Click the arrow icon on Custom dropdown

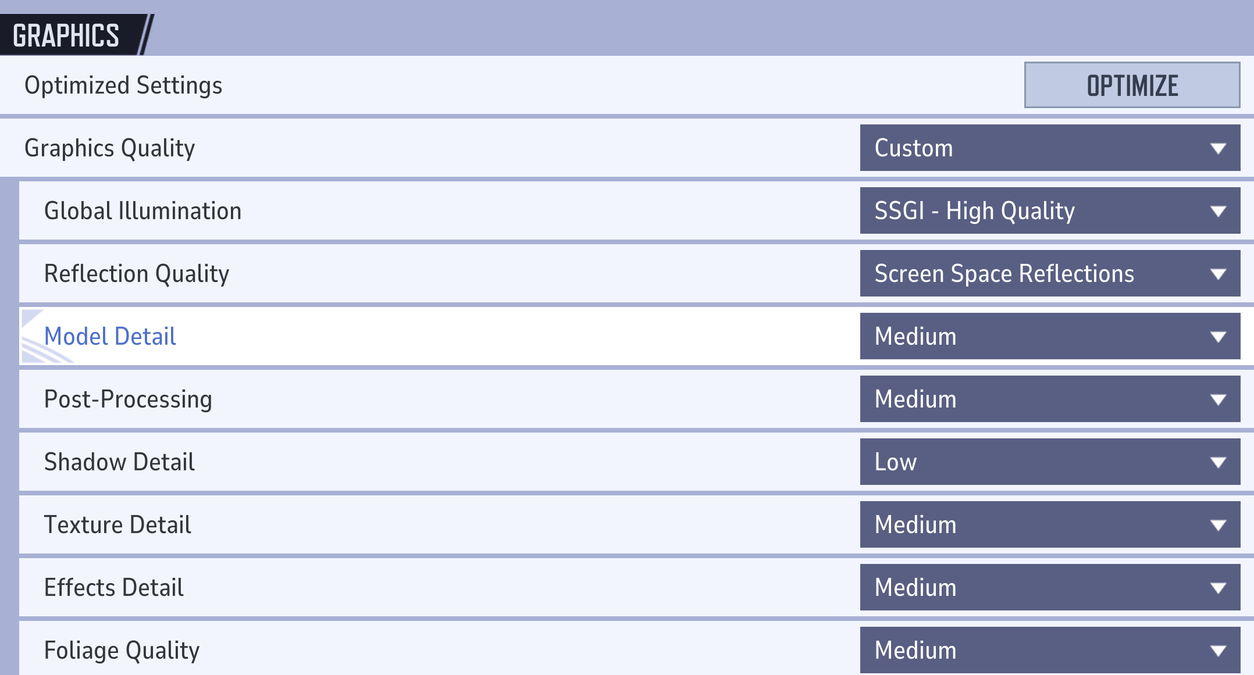(1218, 148)
